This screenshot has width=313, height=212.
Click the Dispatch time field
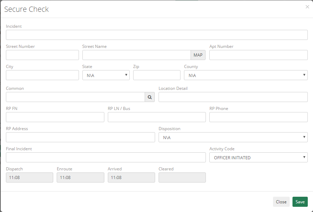click(x=30, y=177)
